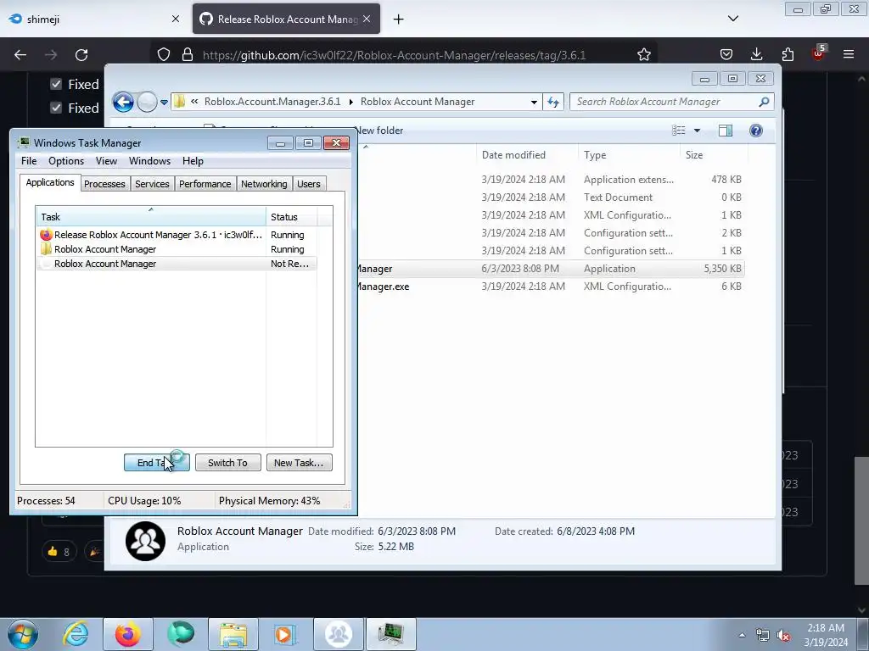Open Task Manager Windows menu
Screen dimensions: 869x651
[x=149, y=161]
